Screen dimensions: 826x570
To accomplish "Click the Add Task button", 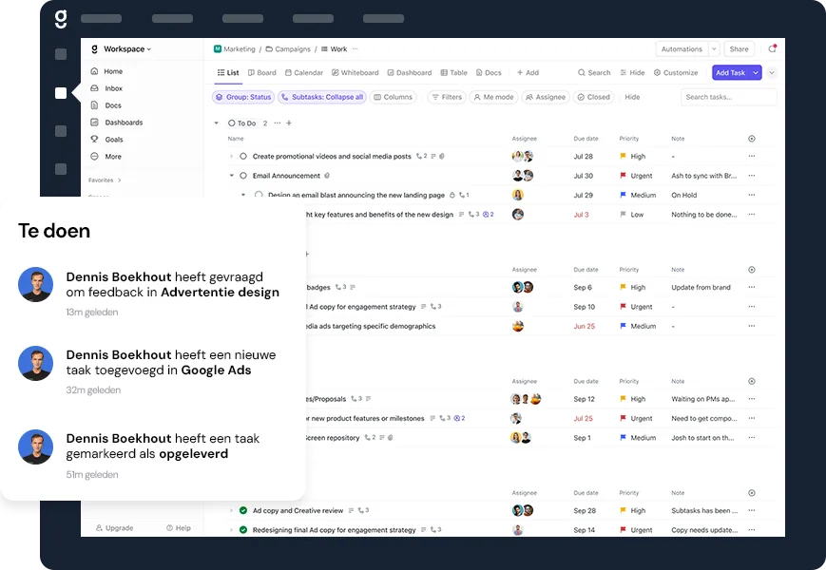I will (x=731, y=72).
